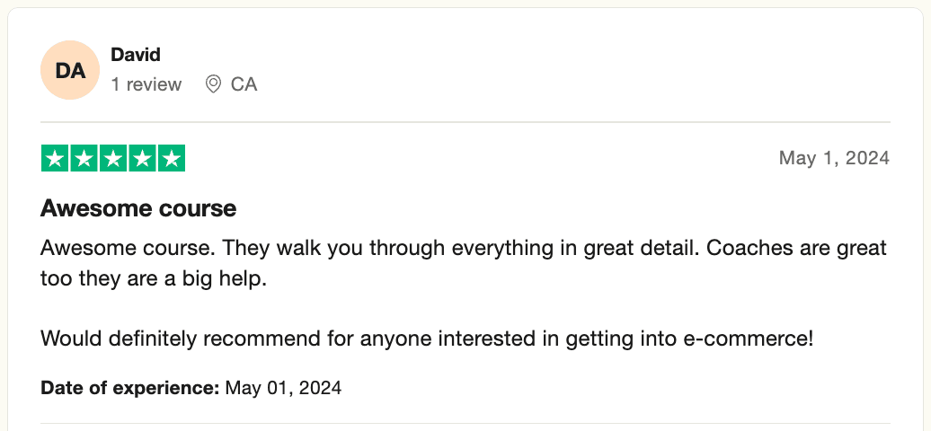
Task: Click the first green rating star
Action: point(55,159)
